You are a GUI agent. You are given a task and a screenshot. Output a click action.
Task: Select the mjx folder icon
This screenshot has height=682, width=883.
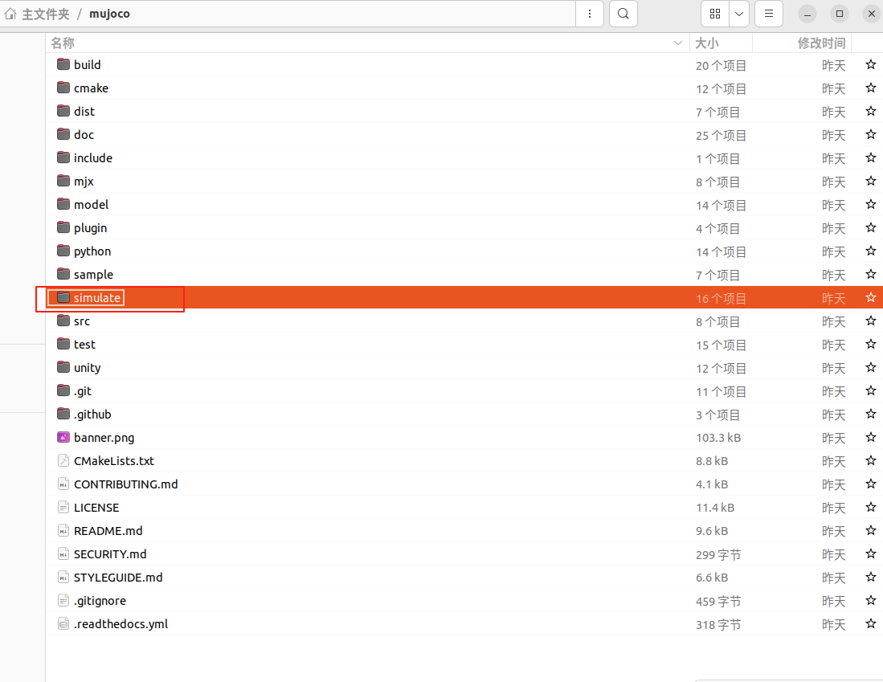click(63, 181)
